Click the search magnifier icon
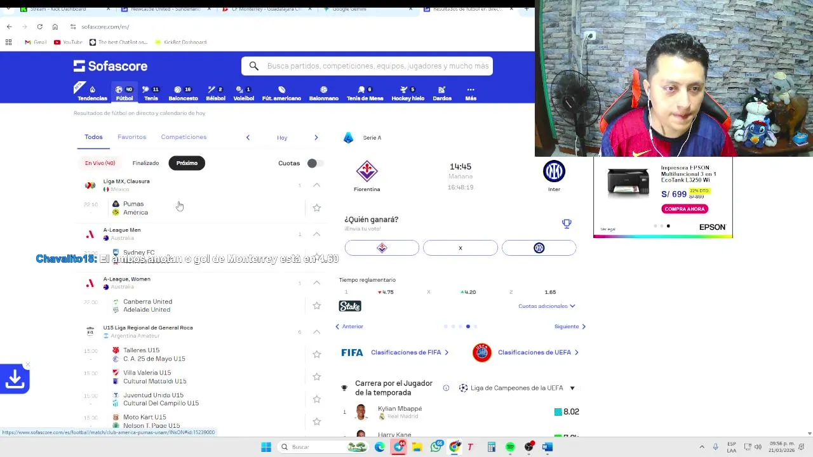 click(253, 66)
